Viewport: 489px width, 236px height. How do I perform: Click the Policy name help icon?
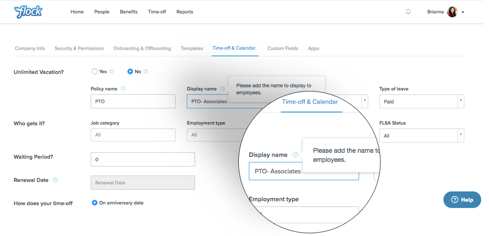tap(123, 89)
